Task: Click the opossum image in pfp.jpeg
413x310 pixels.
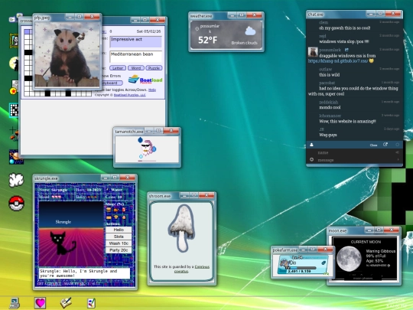Action: [x=68, y=54]
